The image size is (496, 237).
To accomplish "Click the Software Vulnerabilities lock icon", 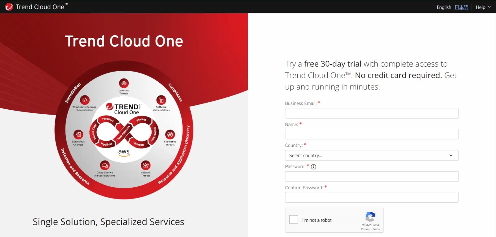I will 161,100.
